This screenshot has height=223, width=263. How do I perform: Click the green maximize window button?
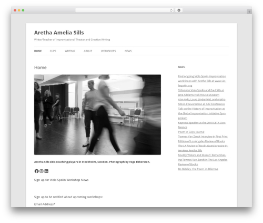pyautogui.click(x=23, y=11)
